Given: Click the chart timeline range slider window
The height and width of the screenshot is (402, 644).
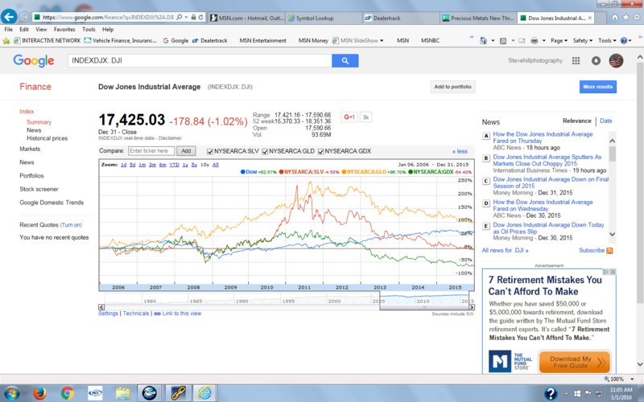Looking at the screenshot, I should (x=424, y=301).
